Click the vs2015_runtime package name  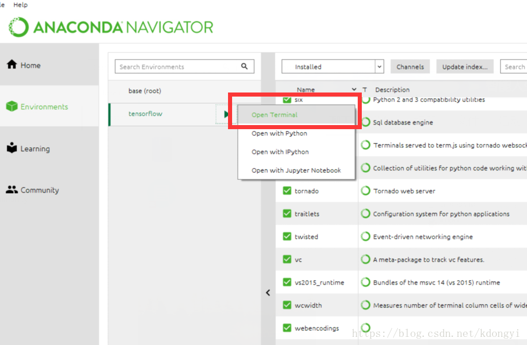[x=319, y=282]
